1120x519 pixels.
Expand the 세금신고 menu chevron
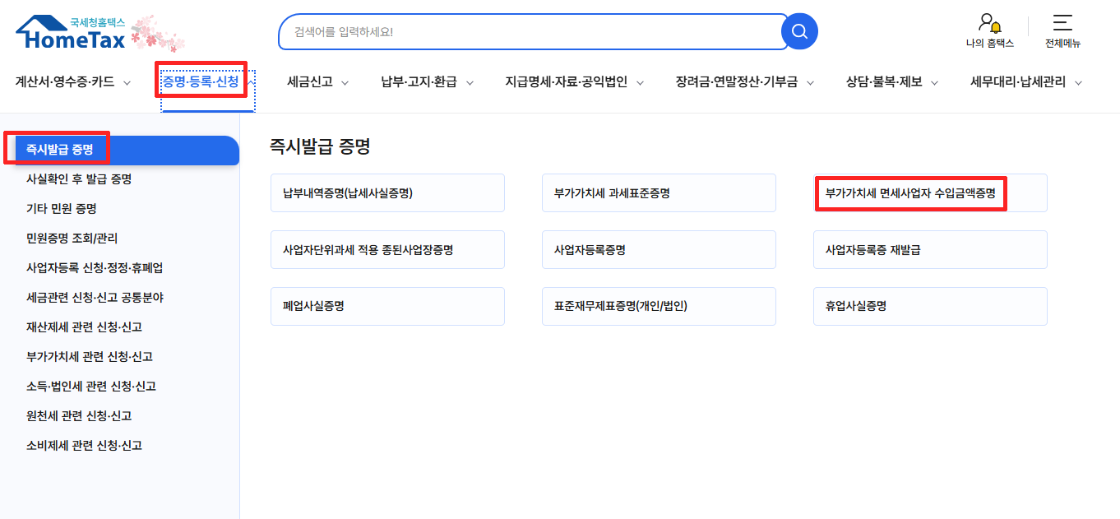(345, 82)
